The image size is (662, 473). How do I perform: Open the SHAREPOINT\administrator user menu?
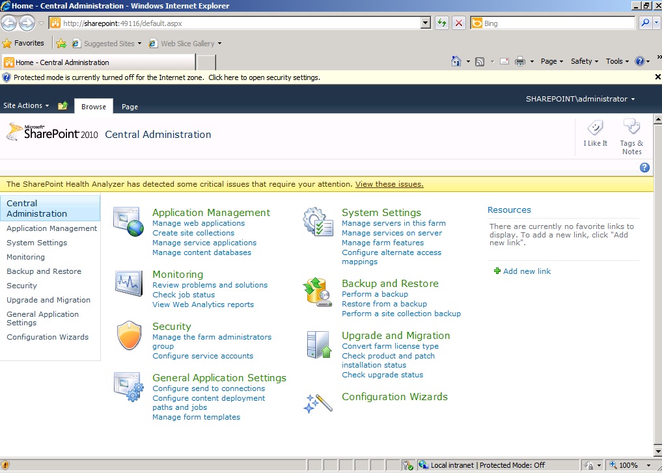(x=580, y=99)
